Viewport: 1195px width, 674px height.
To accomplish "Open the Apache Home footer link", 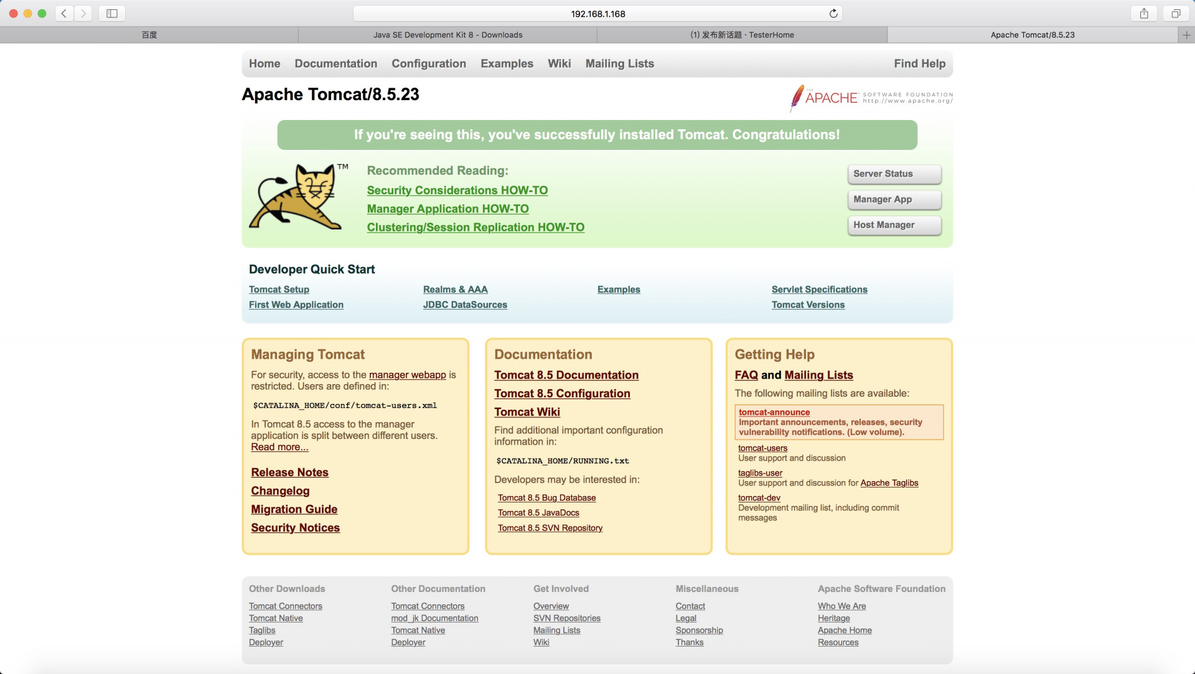I will [845, 630].
